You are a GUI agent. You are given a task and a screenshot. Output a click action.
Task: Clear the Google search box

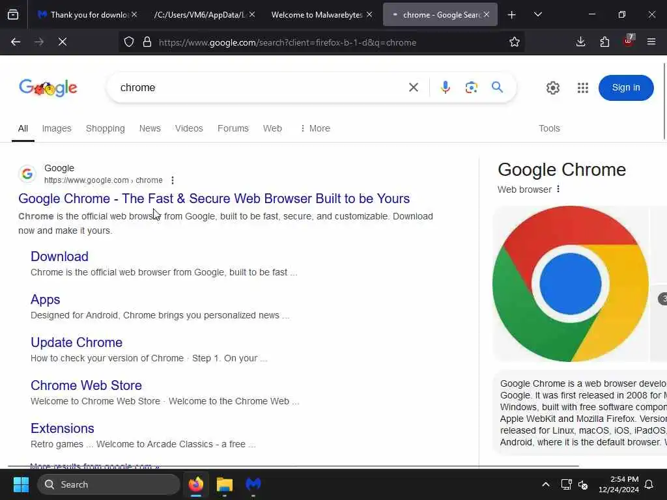pos(414,88)
